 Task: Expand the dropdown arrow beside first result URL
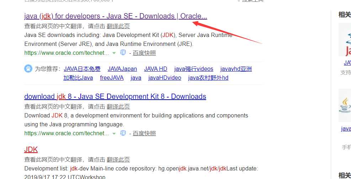pos(114,53)
